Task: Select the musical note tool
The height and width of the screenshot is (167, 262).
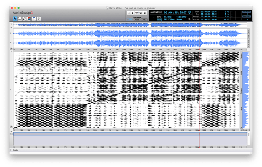Action: pyautogui.click(x=39, y=19)
